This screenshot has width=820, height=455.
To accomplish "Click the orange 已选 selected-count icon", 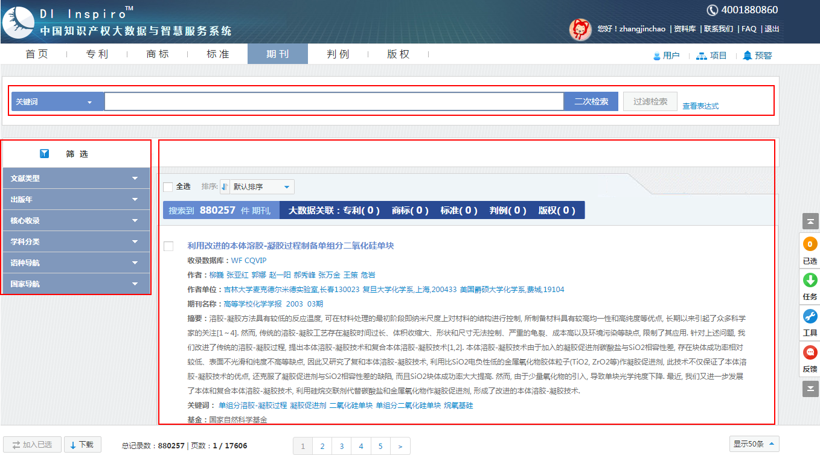I will point(810,244).
